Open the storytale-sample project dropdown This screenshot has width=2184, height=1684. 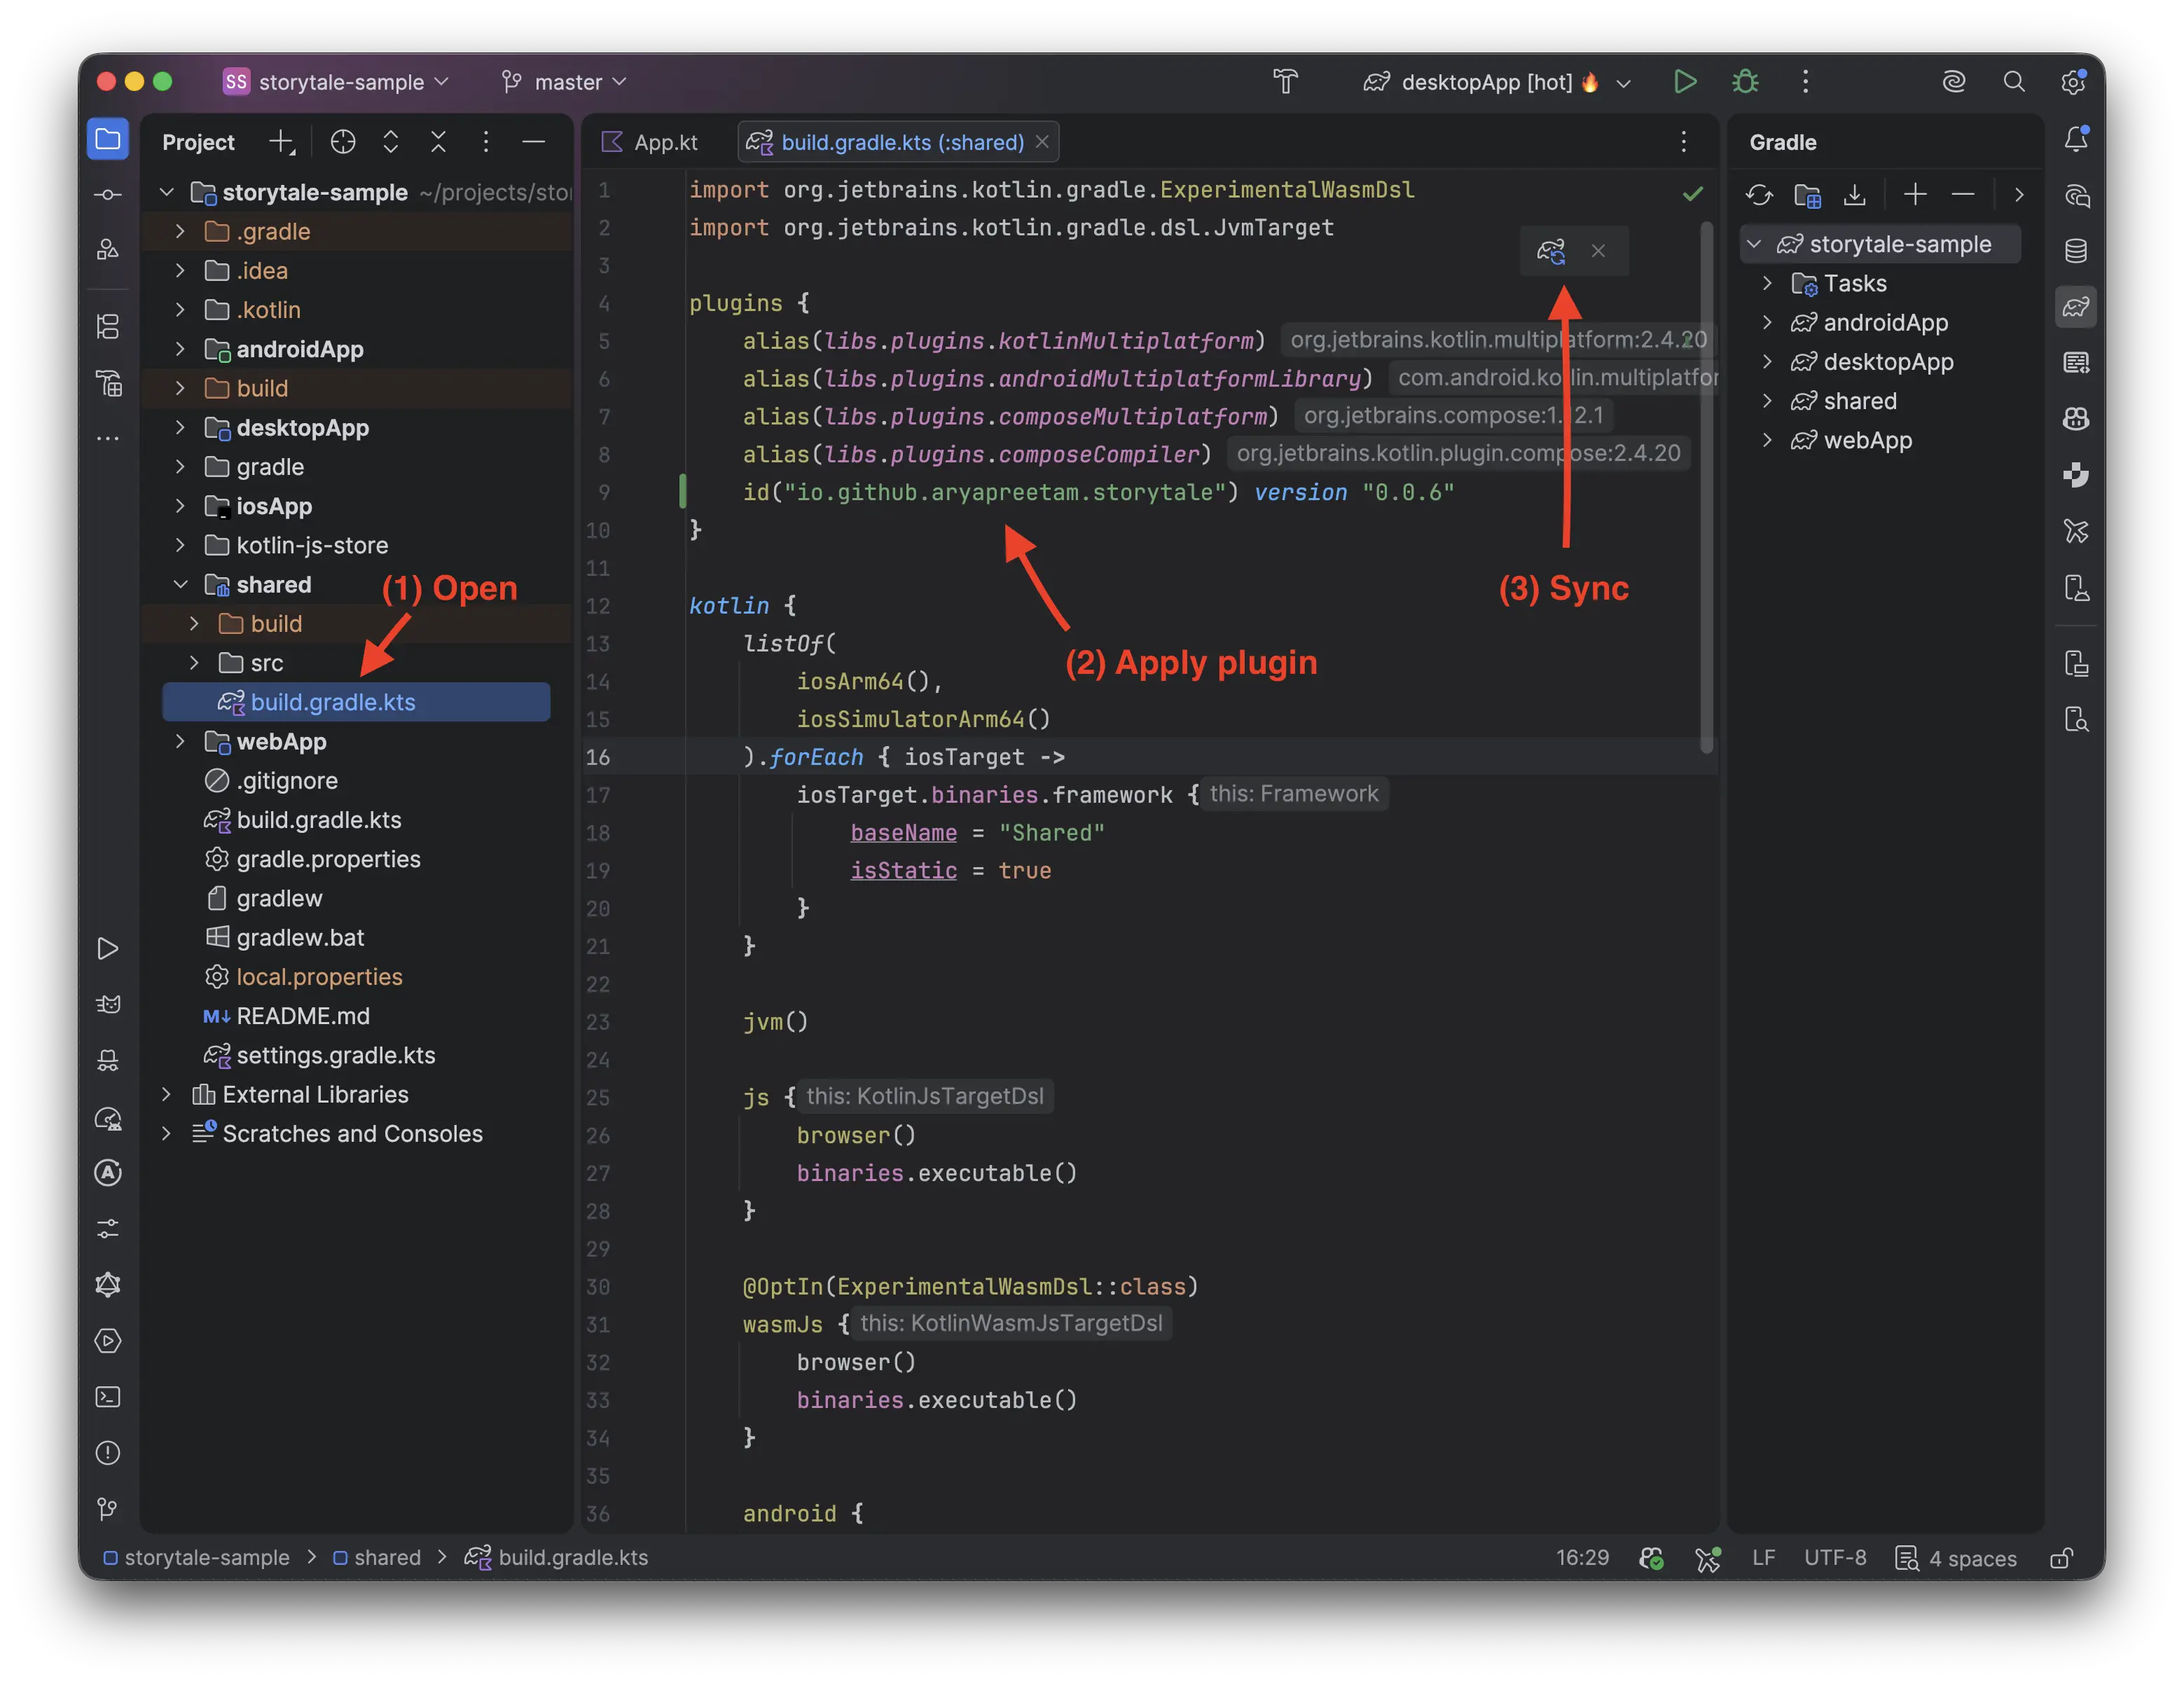coord(337,82)
